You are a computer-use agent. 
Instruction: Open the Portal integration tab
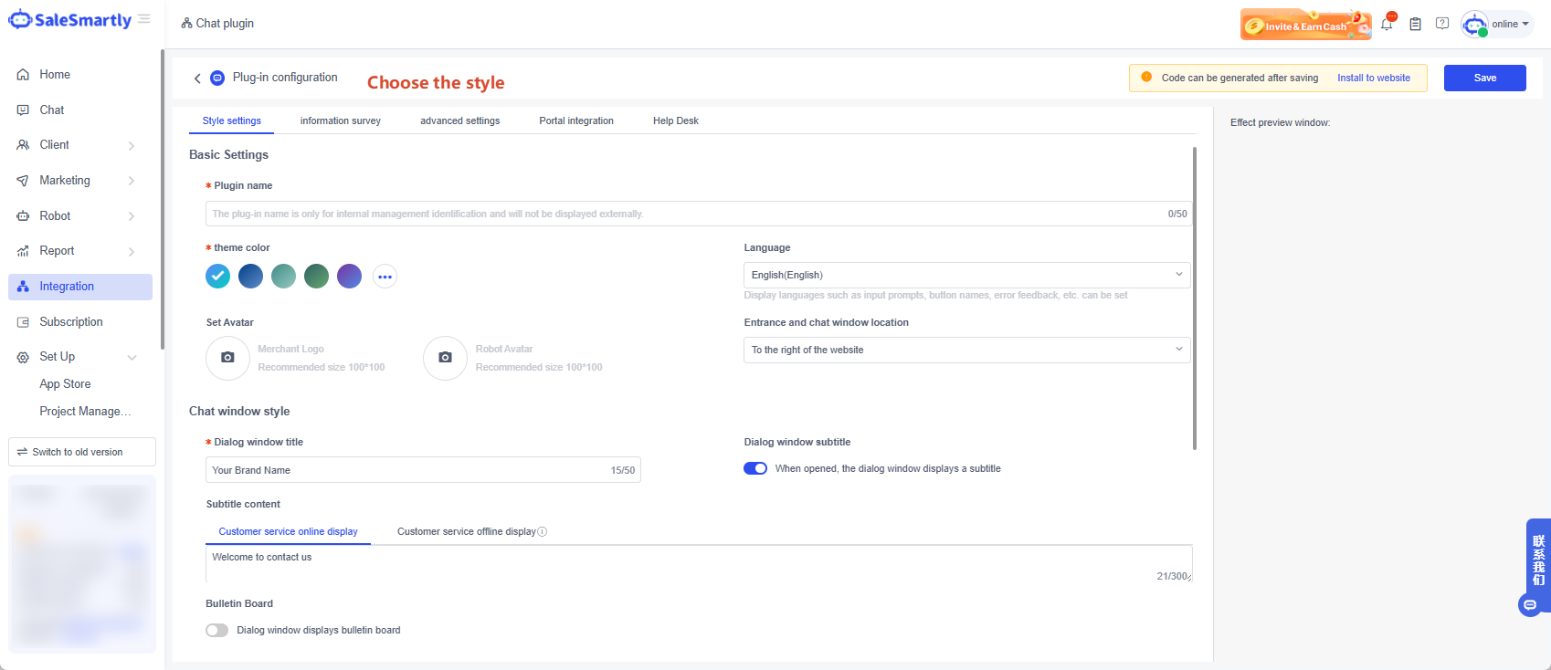point(576,120)
